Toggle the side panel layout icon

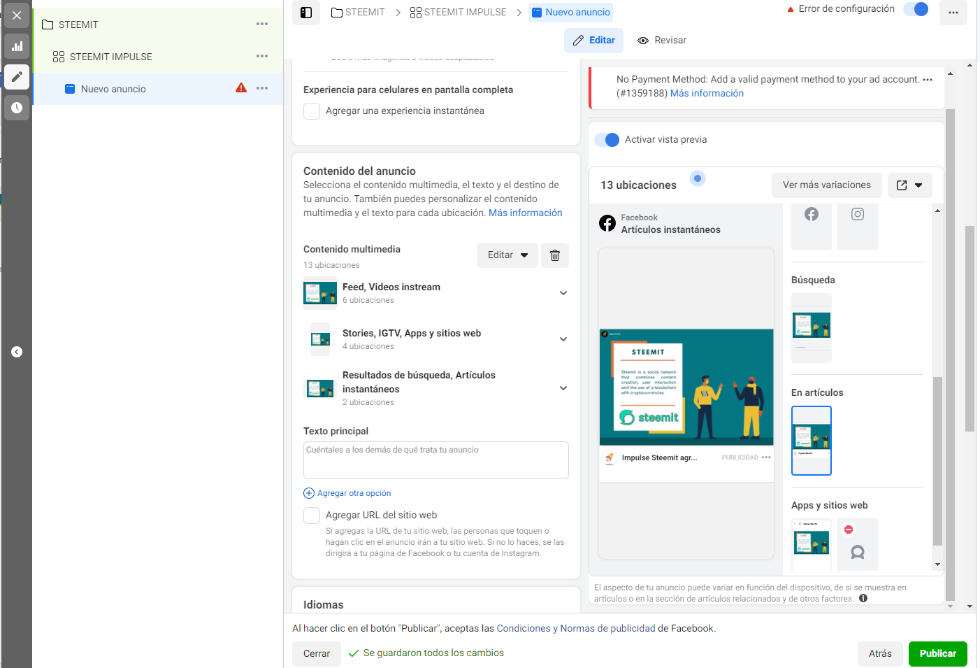click(306, 12)
